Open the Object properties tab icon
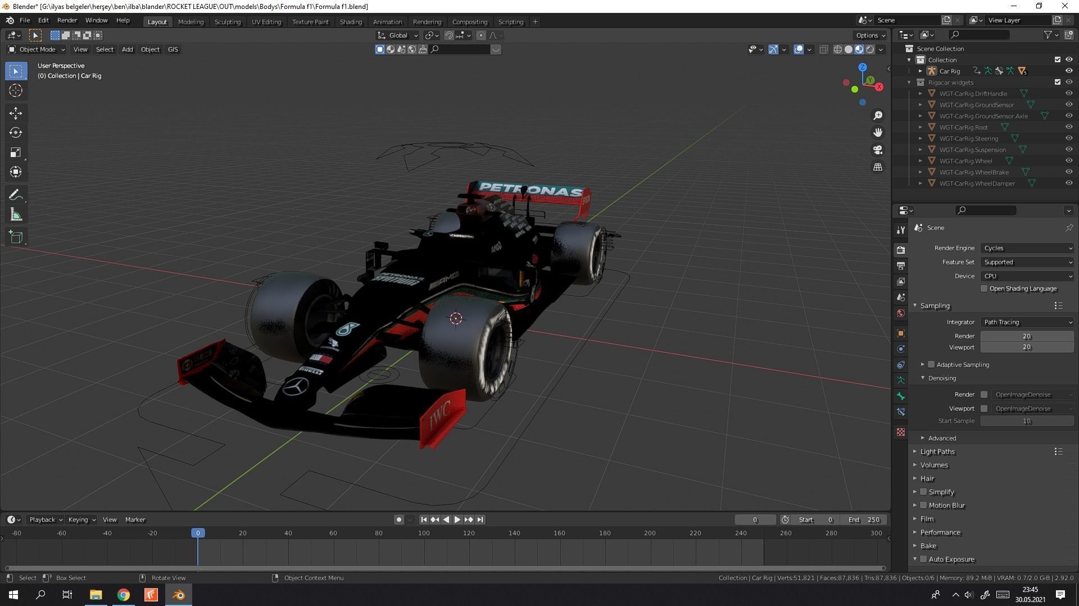1079x606 pixels. [x=901, y=333]
